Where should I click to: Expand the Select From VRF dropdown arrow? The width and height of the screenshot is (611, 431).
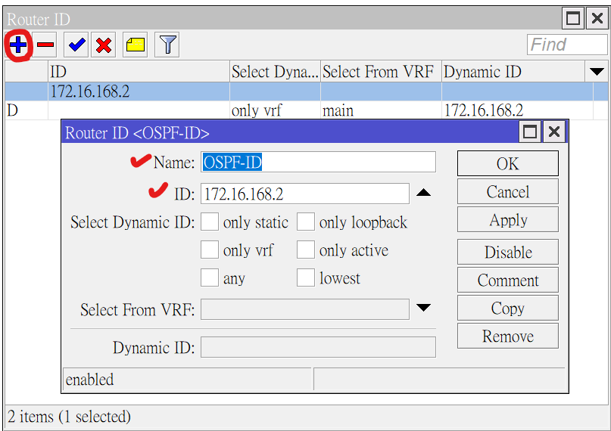(424, 309)
